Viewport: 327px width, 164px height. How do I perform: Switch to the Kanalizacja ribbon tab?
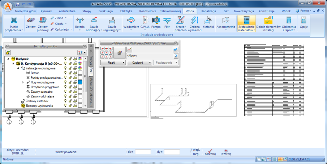[x=208, y=11]
